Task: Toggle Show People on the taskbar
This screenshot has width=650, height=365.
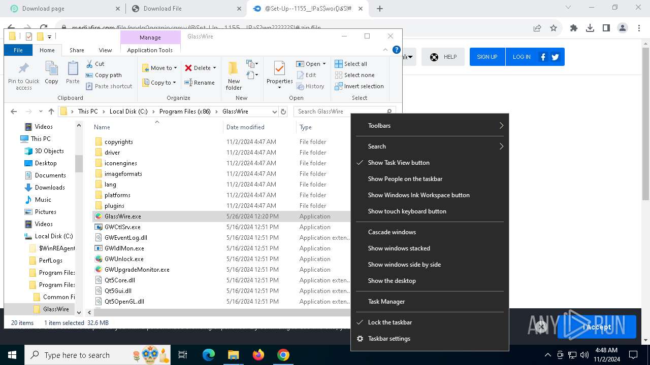Action: pyautogui.click(x=430, y=179)
